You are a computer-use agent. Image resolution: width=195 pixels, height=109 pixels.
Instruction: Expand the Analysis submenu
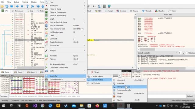pyautogui.click(x=66, y=51)
